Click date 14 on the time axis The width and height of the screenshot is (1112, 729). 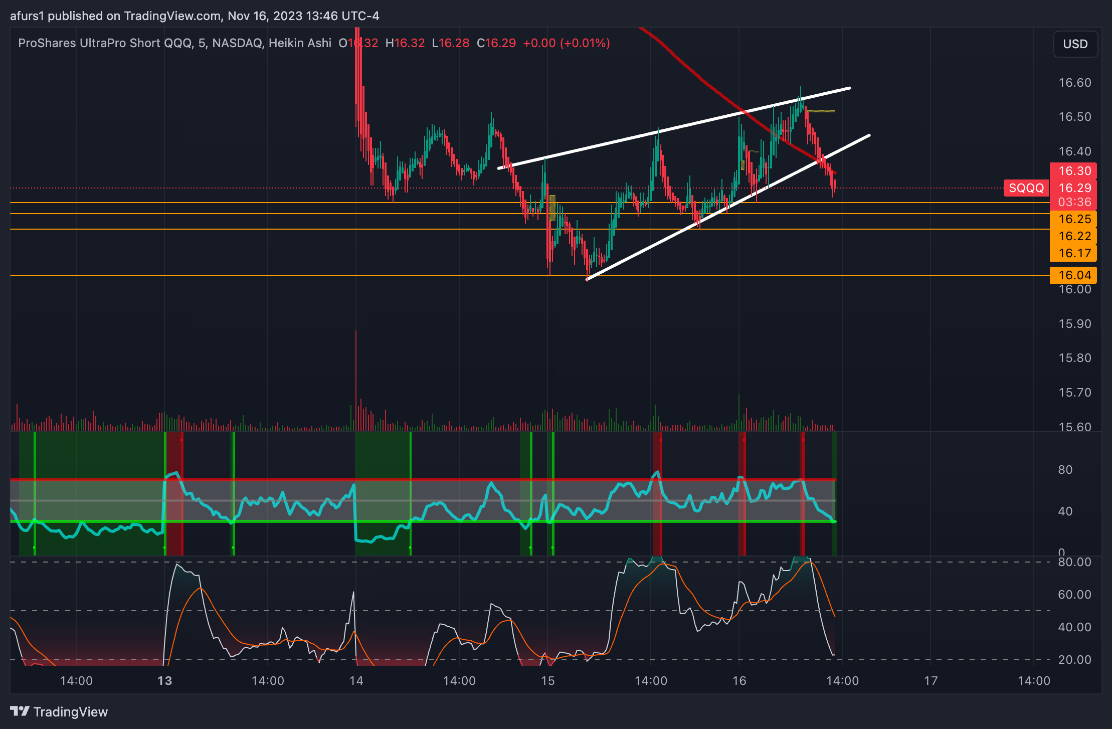click(x=356, y=681)
